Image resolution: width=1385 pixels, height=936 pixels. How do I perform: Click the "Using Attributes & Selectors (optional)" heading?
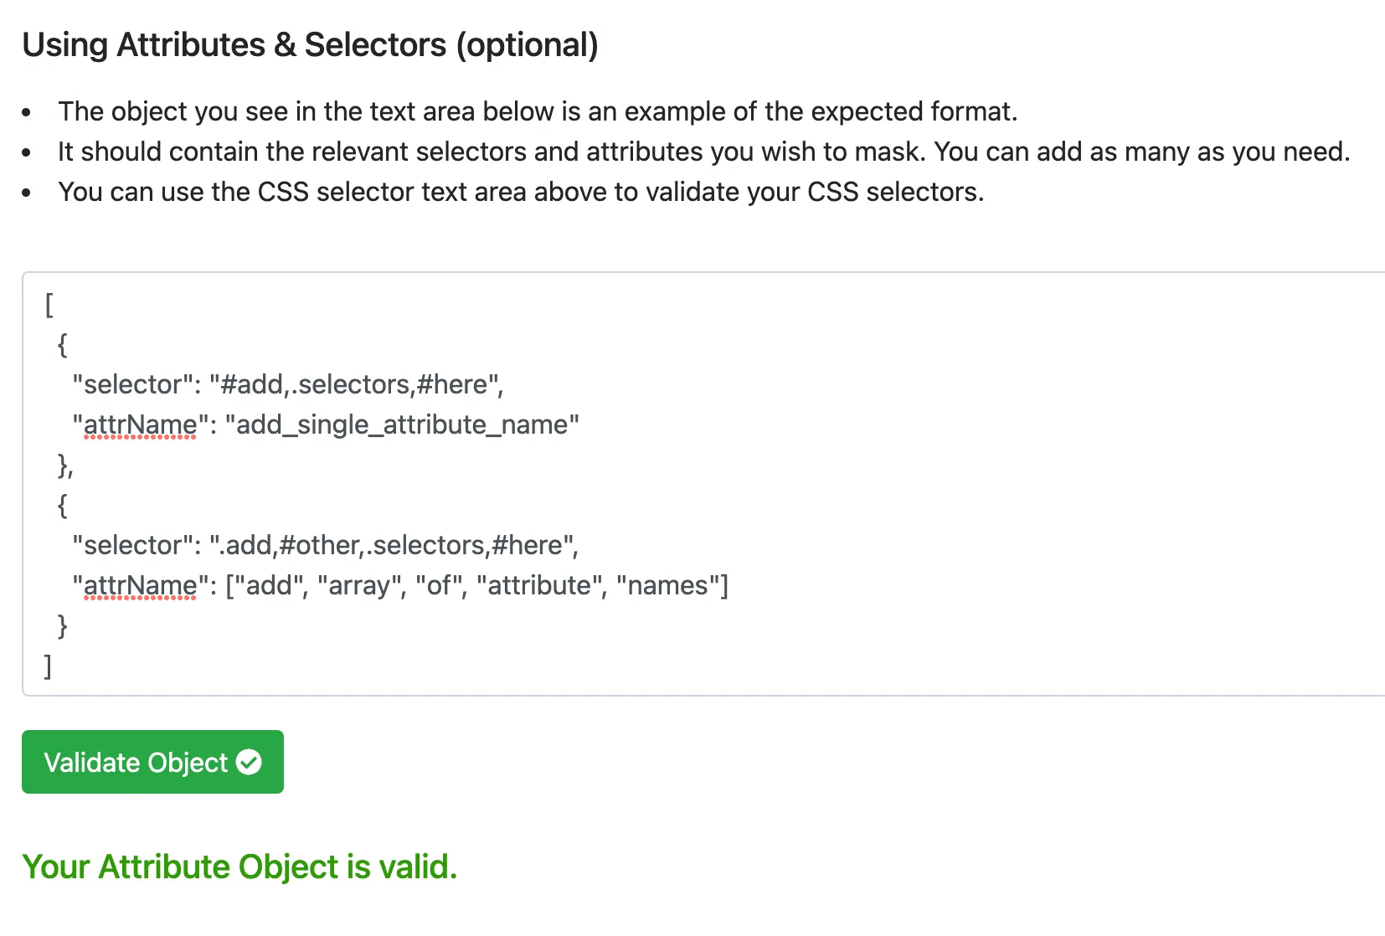click(x=310, y=45)
